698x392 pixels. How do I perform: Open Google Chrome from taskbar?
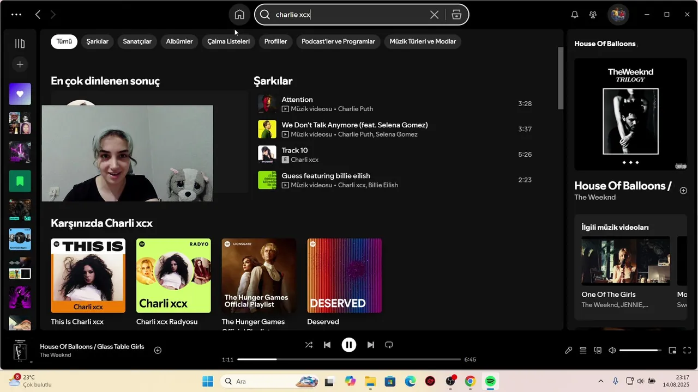tap(470, 381)
